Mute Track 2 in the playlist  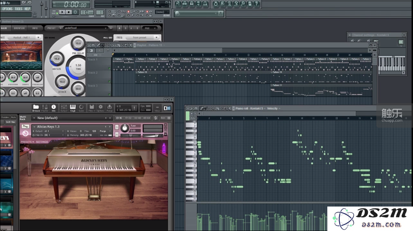pos(109,81)
